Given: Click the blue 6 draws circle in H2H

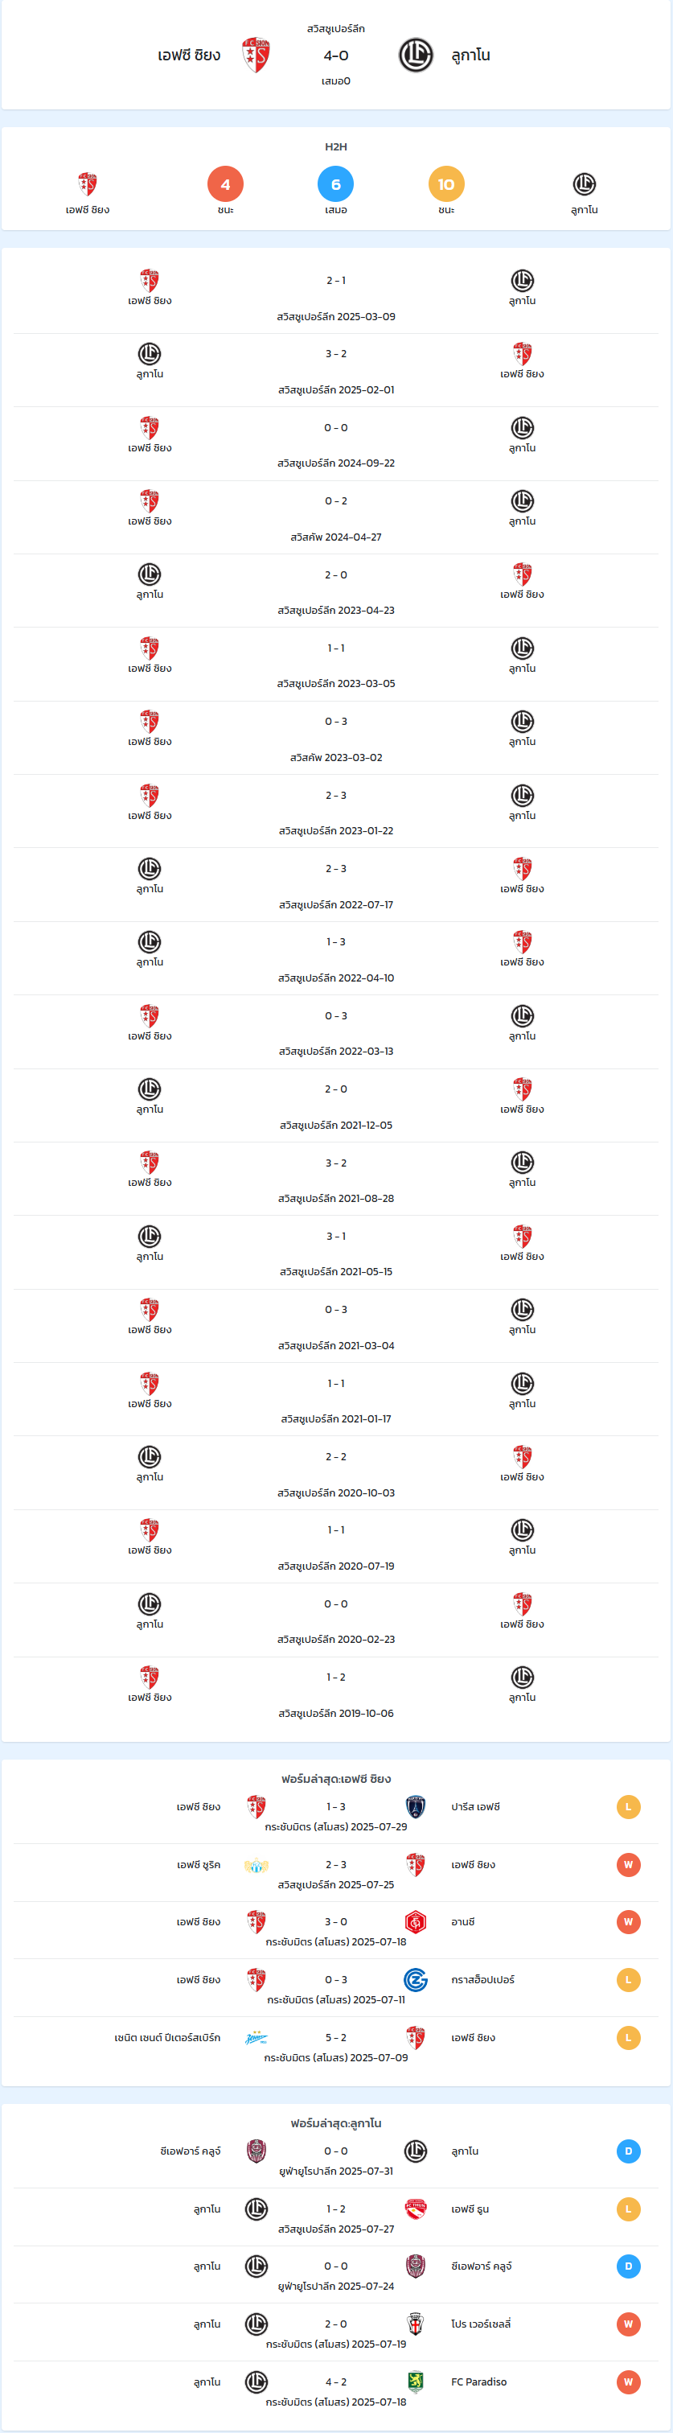Looking at the screenshot, I should click(x=336, y=184).
